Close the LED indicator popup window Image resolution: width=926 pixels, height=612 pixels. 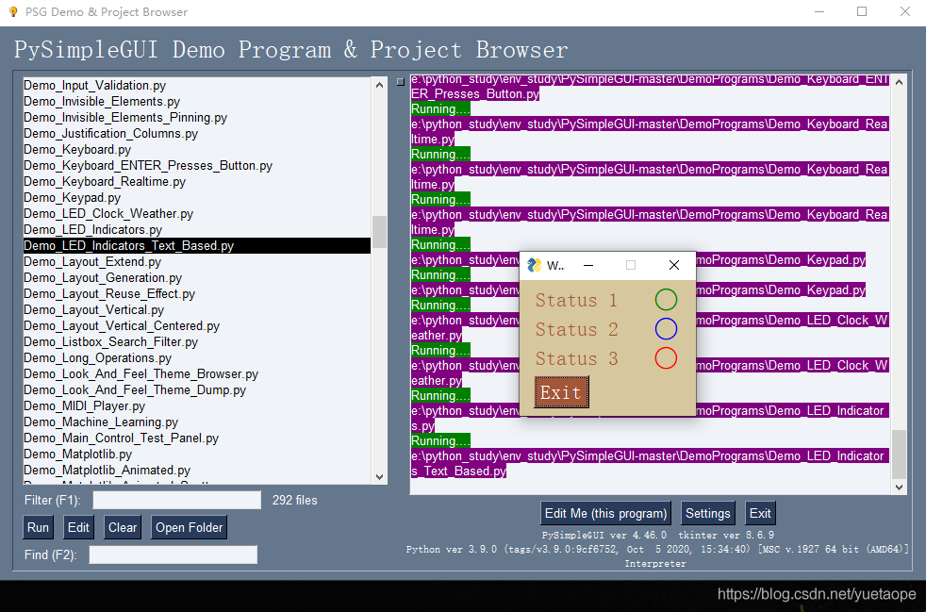click(674, 265)
